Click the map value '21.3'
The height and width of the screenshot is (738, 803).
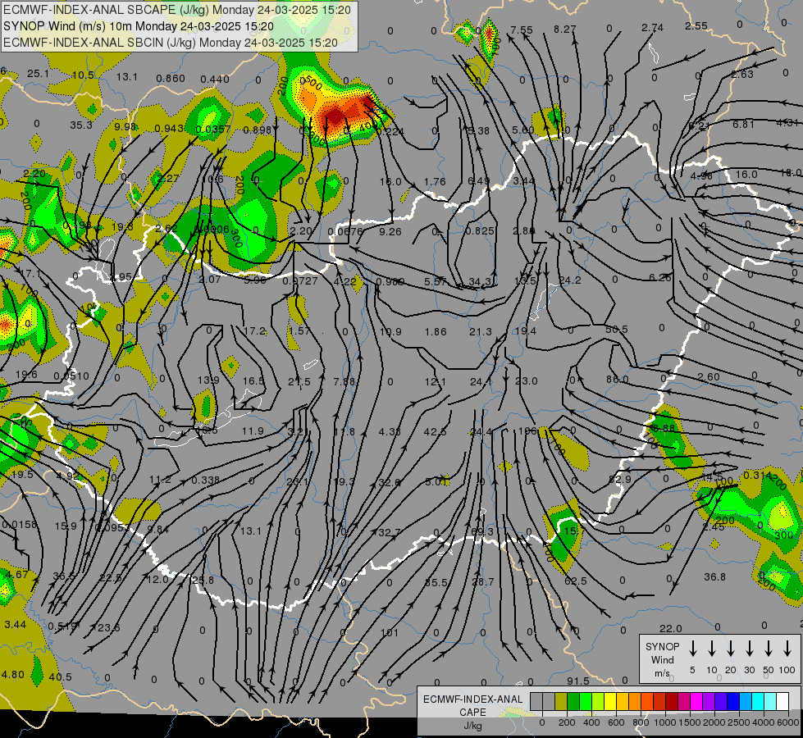pos(481,332)
